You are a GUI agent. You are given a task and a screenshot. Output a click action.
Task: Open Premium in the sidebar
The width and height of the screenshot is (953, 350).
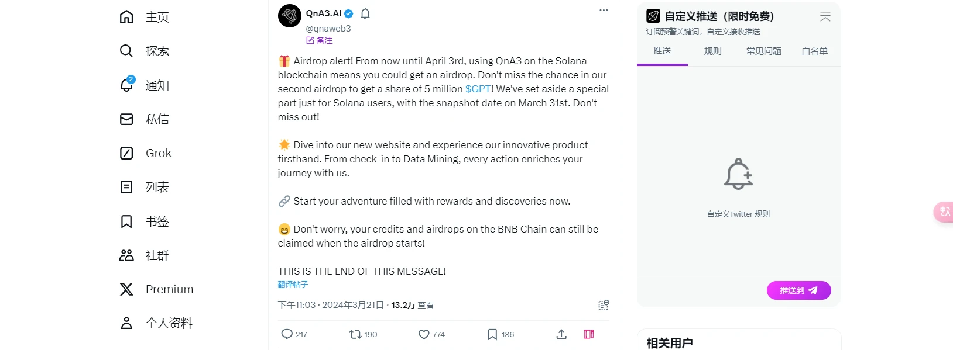pyautogui.click(x=169, y=289)
